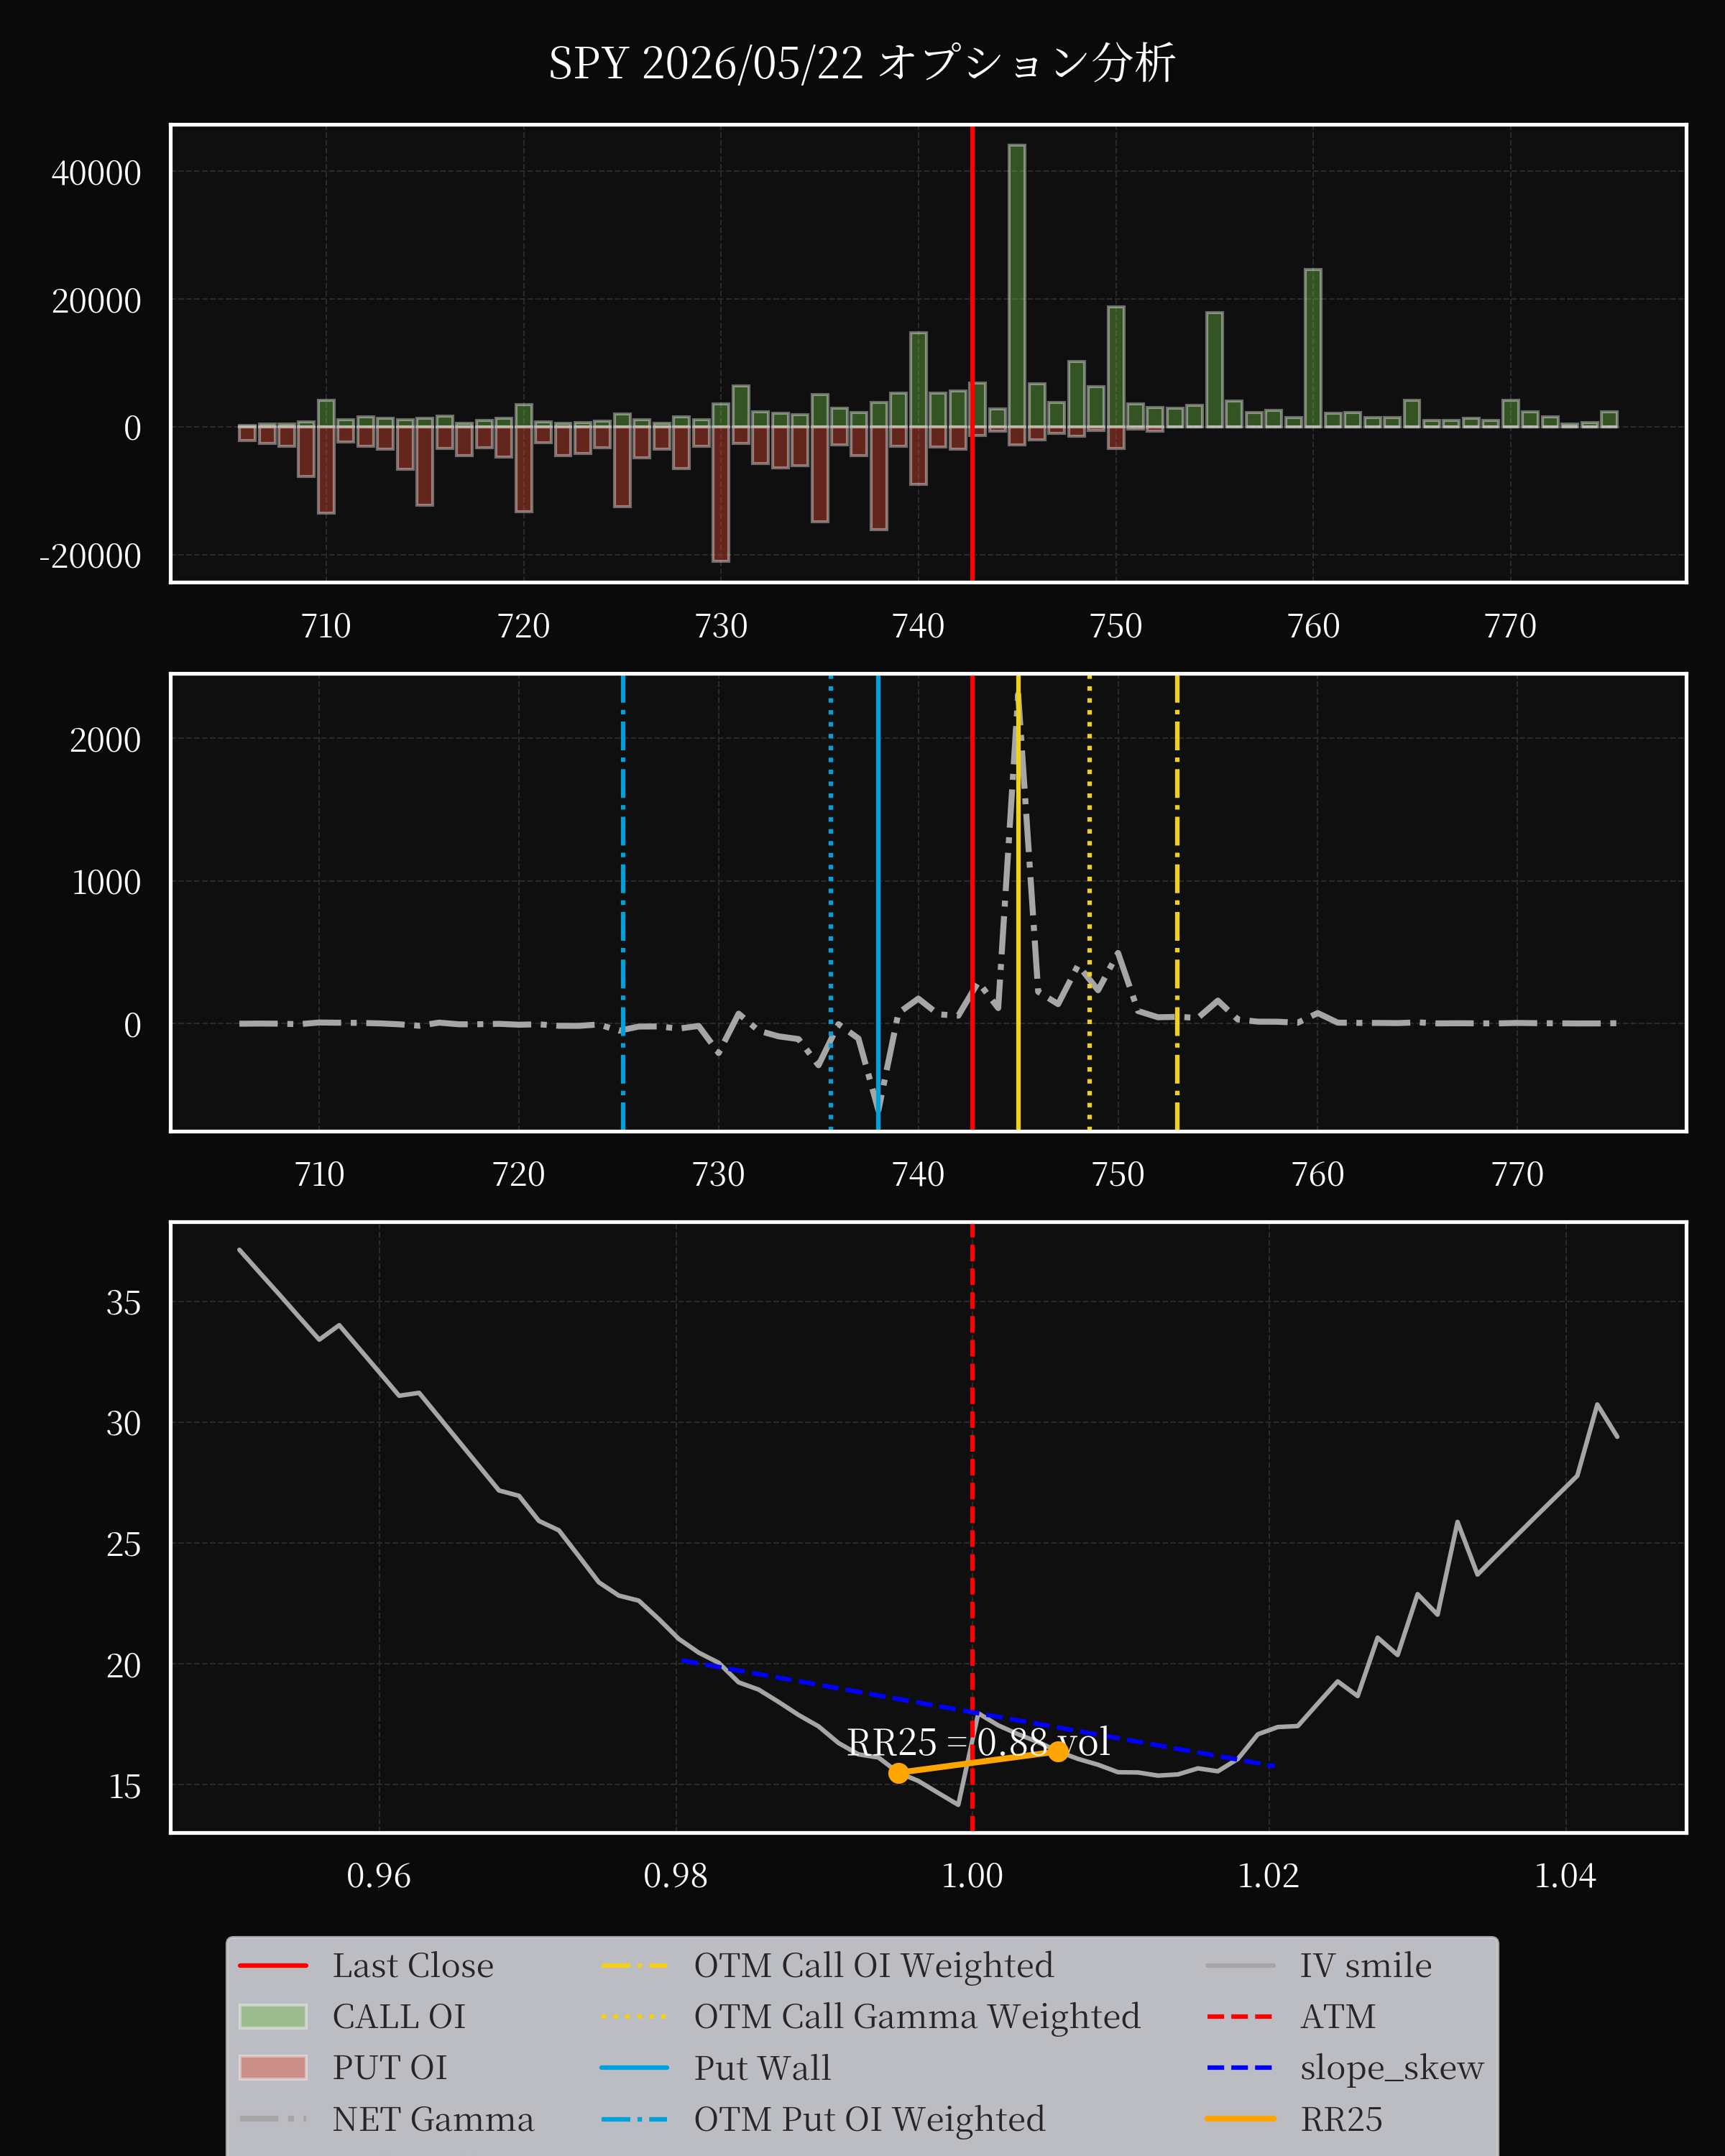Click the right orange RR25 endpoint dot
Screen dimensions: 1725x2156
pos(1058,1751)
